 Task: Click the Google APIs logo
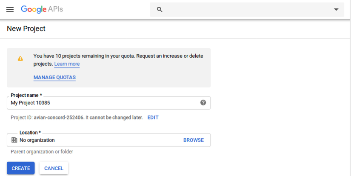(42, 9)
